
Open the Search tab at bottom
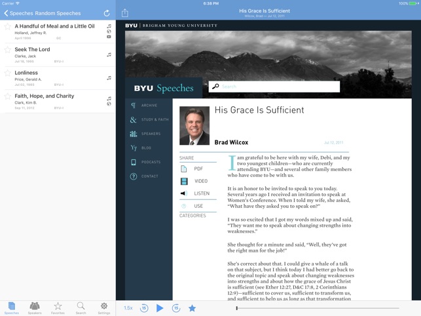pos(81,307)
